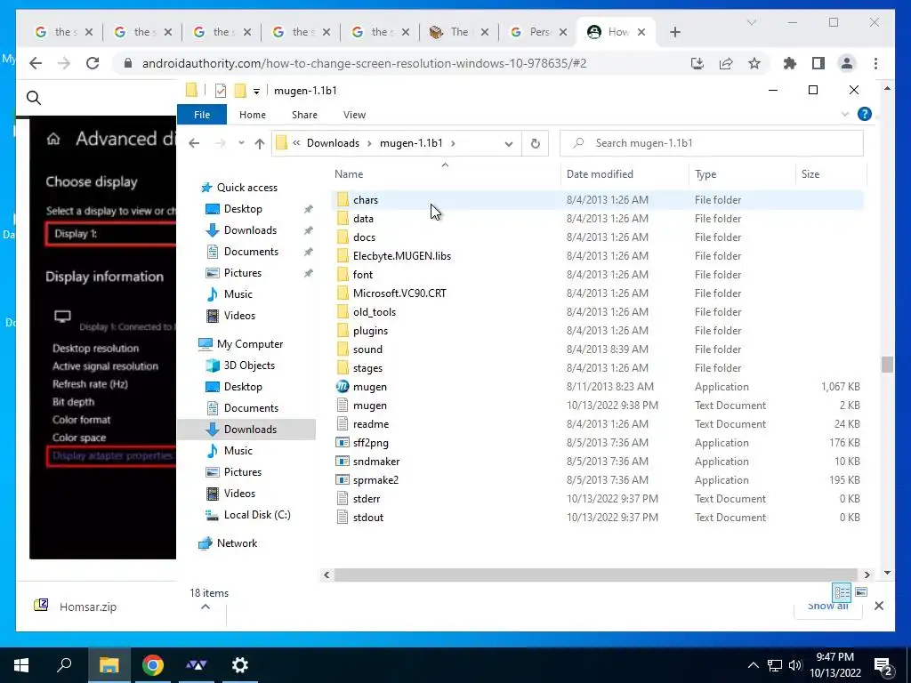Click Downloads in the breadcrumb path
911x683 pixels.
(x=333, y=143)
